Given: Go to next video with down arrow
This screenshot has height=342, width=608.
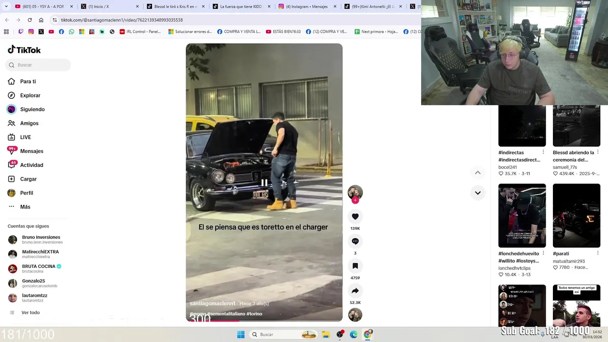Looking at the screenshot, I should (x=478, y=193).
